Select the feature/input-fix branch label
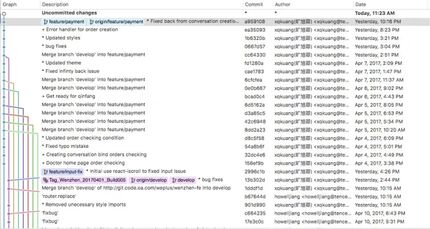 tap(63, 172)
